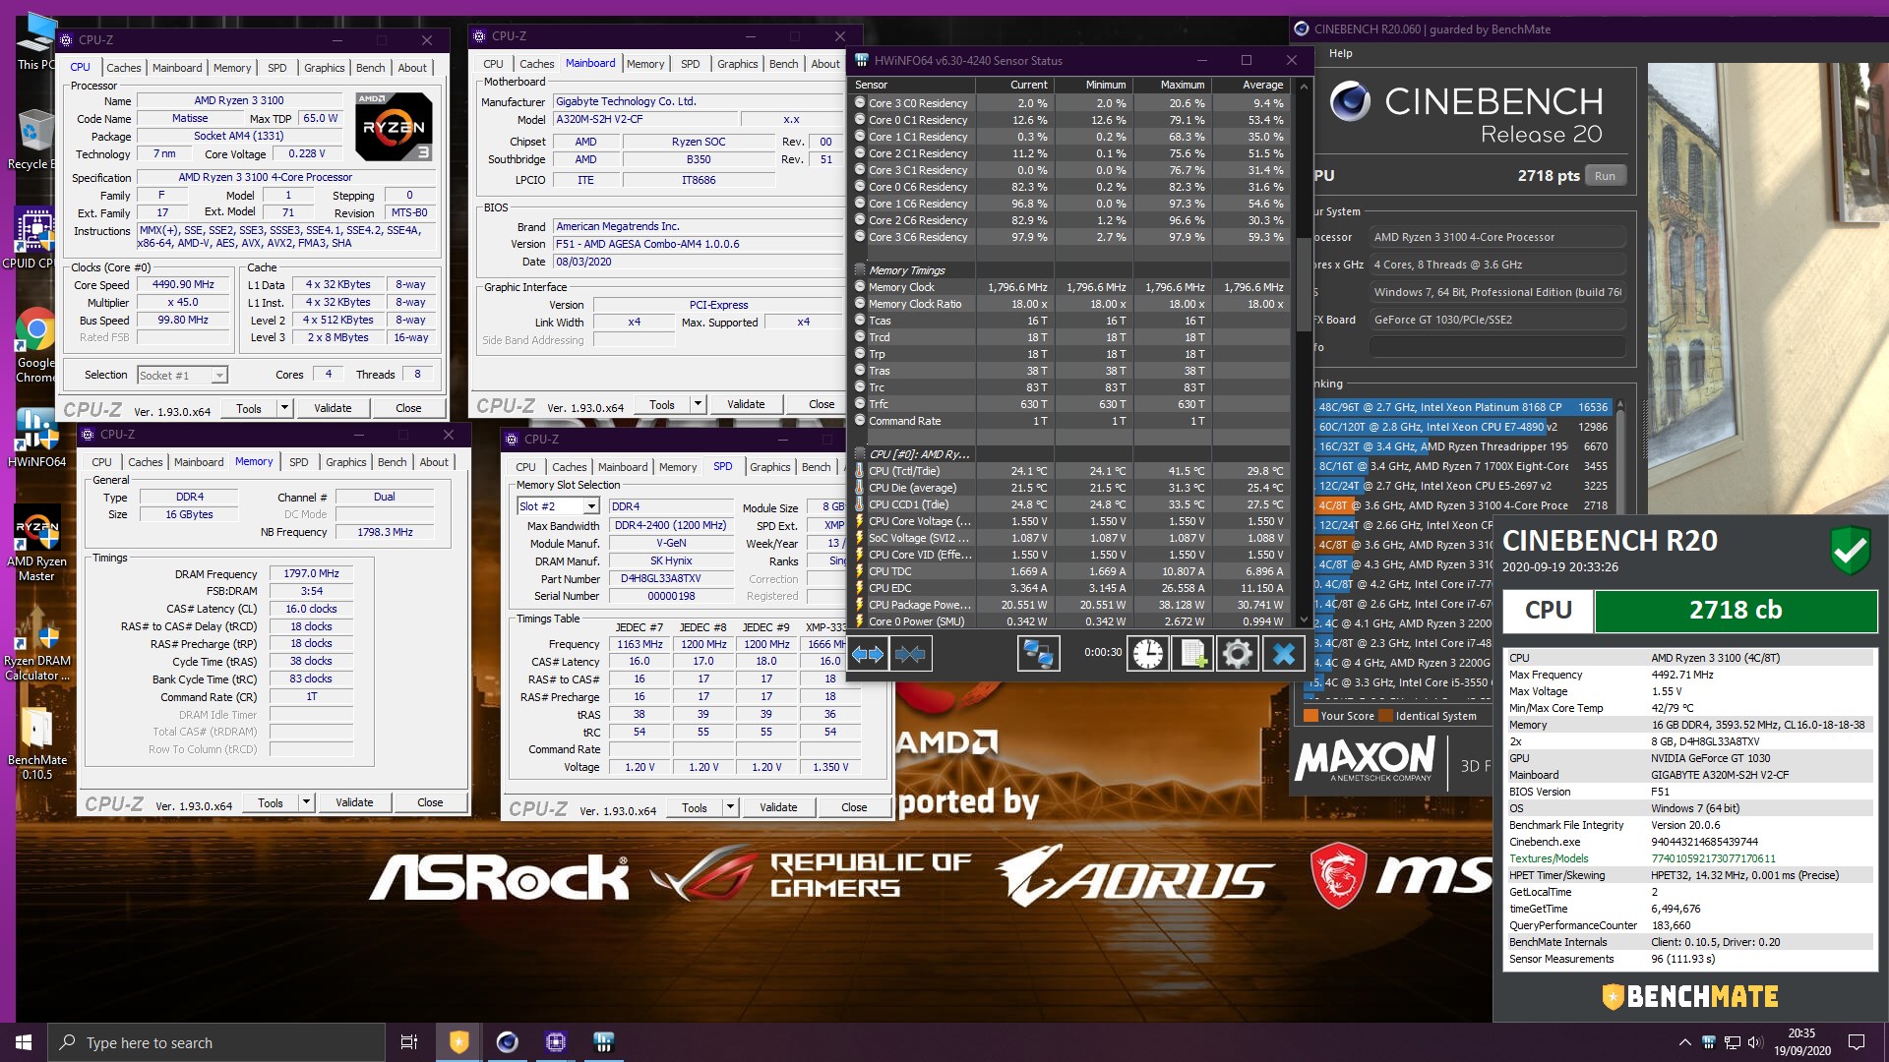Expand Tools arrow in CPU-Z SPD window
Image resolution: width=1889 pixels, height=1062 pixels.
[730, 807]
